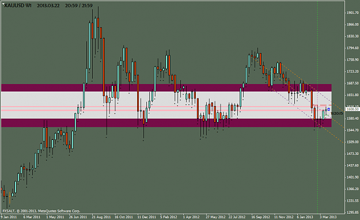The image size is (360, 220).
Task: Click the 1651.80 price axis label
Action: [353, 95]
